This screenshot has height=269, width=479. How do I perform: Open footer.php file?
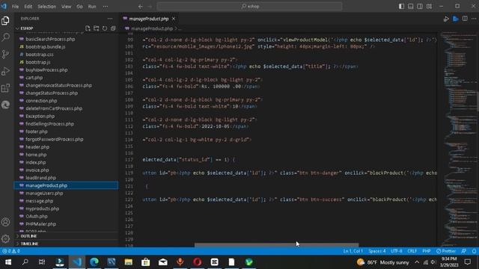[x=37, y=132]
